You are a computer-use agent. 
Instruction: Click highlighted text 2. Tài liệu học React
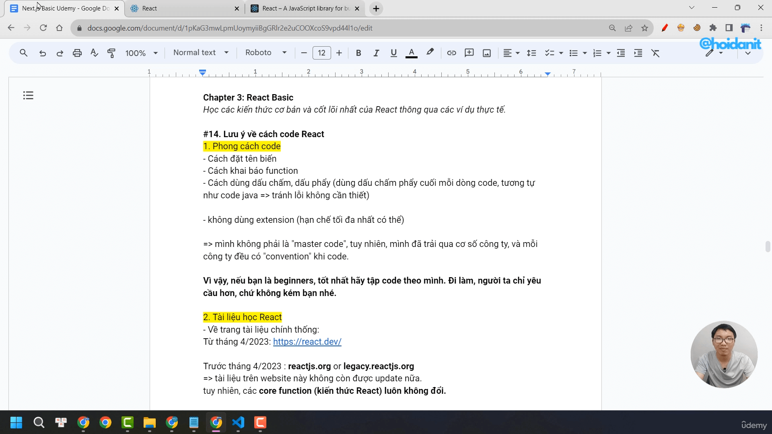(x=242, y=317)
